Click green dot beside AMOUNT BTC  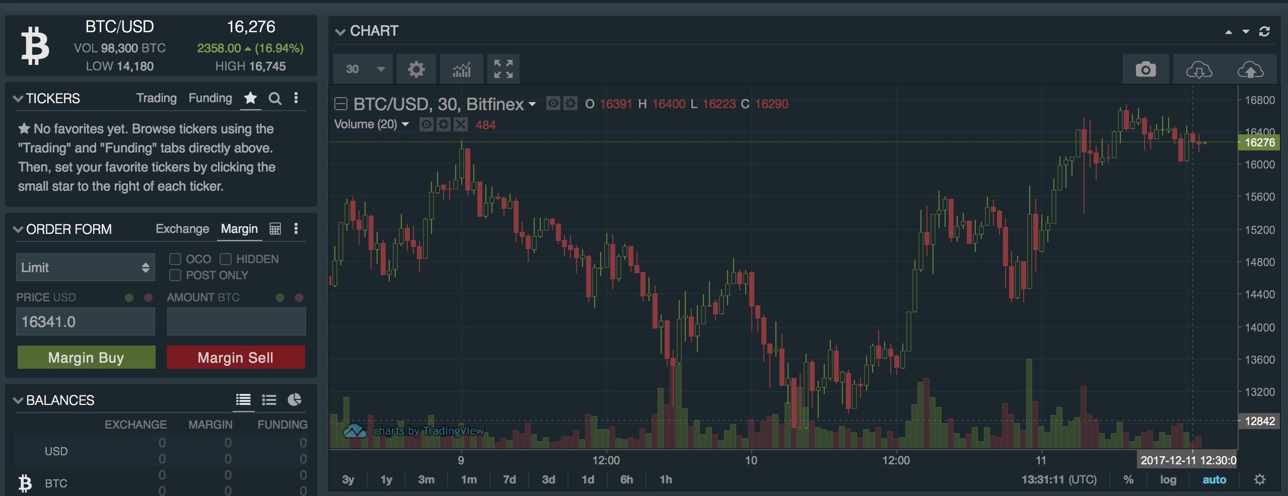click(280, 298)
